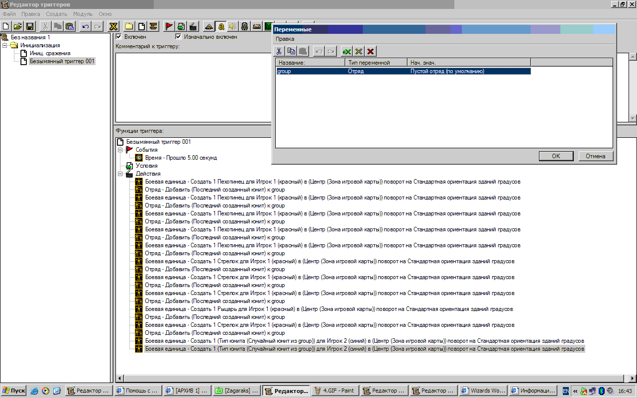Open the sound editor speaker icon
The image size is (637, 398).
[x=232, y=26]
